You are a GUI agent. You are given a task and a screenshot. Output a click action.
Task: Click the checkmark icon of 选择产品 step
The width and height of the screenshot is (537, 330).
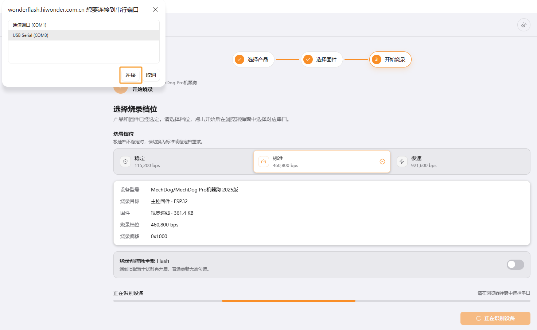(240, 59)
